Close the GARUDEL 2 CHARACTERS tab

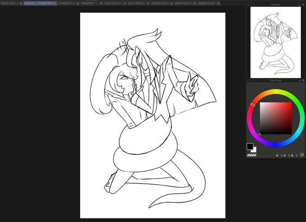[54, 4]
